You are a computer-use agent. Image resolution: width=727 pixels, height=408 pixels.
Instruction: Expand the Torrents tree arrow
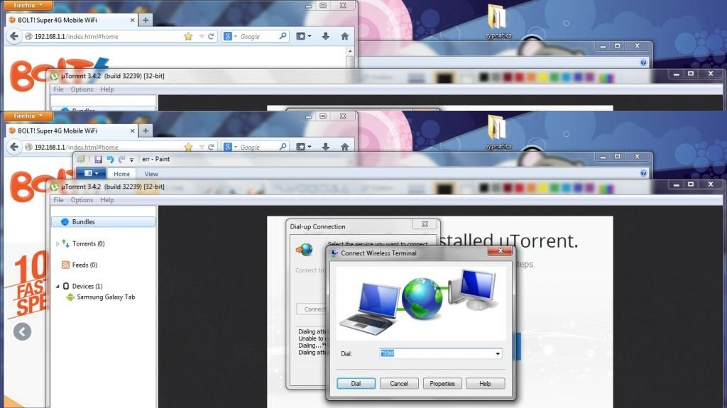pos(58,244)
